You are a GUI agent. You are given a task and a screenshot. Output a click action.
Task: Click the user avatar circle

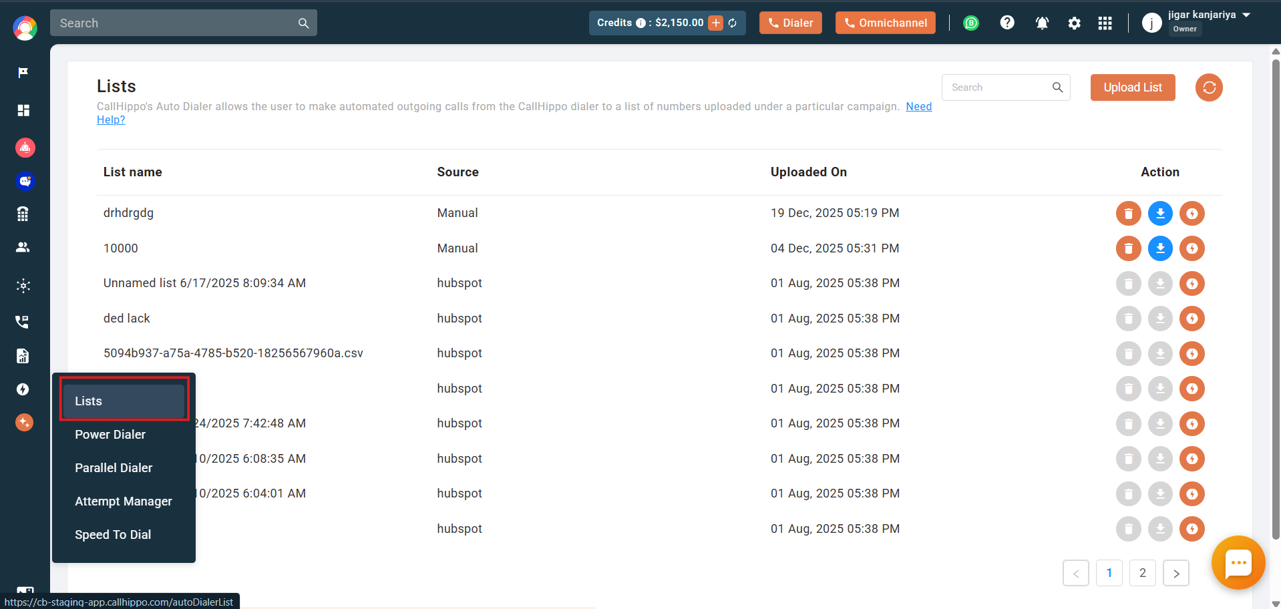pyautogui.click(x=1151, y=23)
